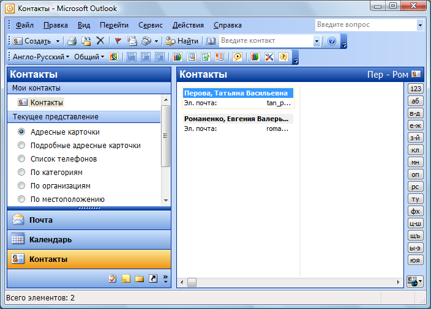Click the contacts horizontal scrollbar thumb
431x309 pixels.
tap(192, 282)
